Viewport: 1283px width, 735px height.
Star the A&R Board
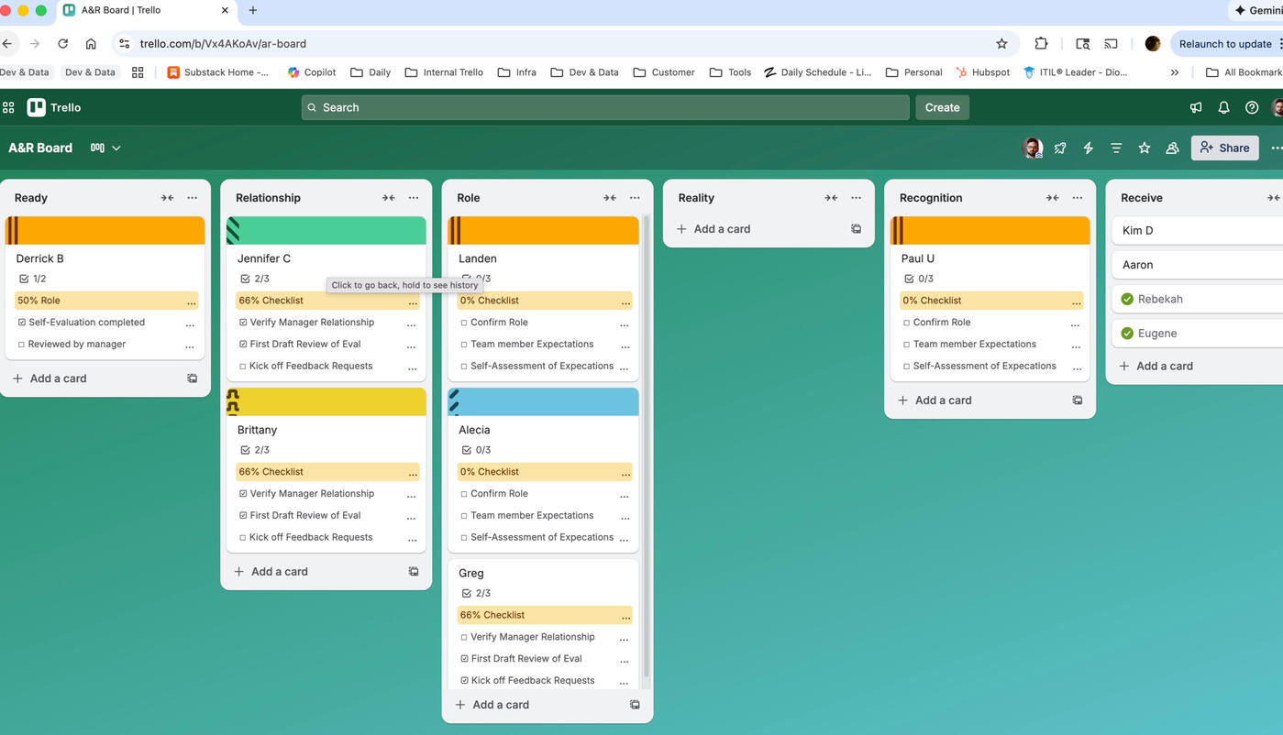(x=1144, y=148)
